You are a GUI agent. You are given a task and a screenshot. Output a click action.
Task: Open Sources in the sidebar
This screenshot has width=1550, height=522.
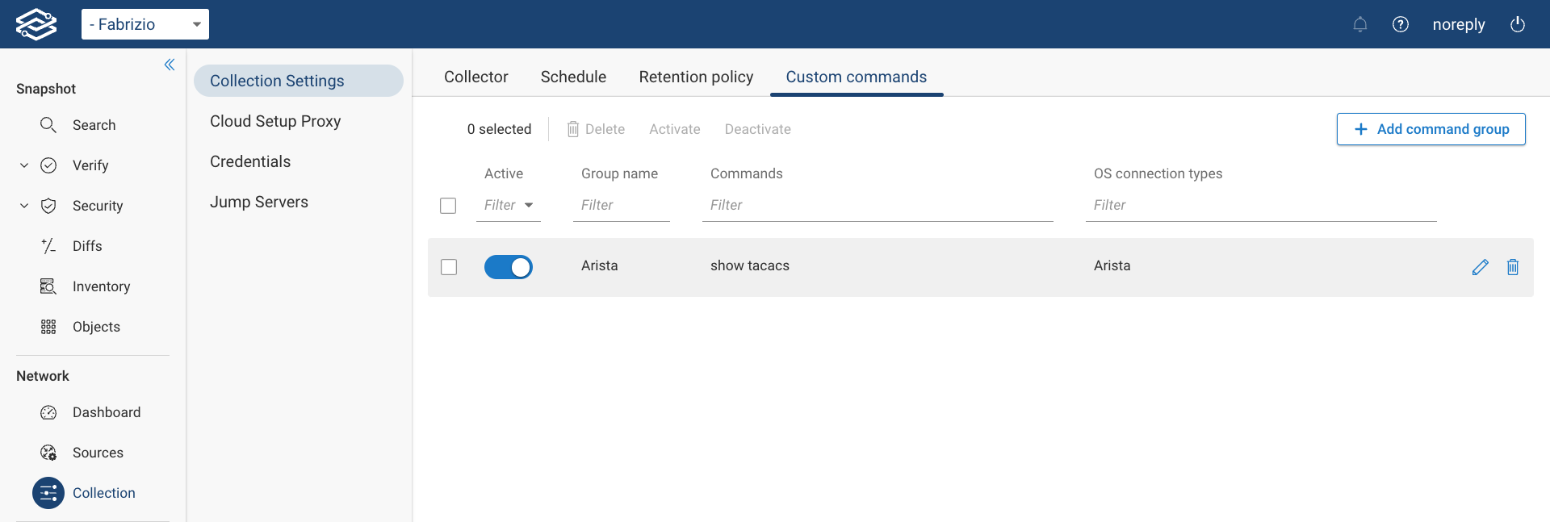[98, 453]
